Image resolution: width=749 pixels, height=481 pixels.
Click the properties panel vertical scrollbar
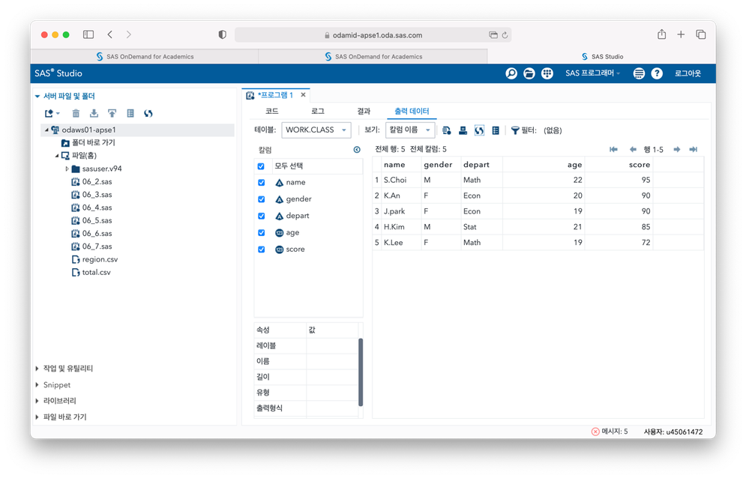(x=361, y=372)
